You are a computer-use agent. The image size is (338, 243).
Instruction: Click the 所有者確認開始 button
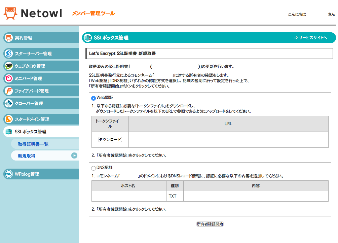click(210, 224)
